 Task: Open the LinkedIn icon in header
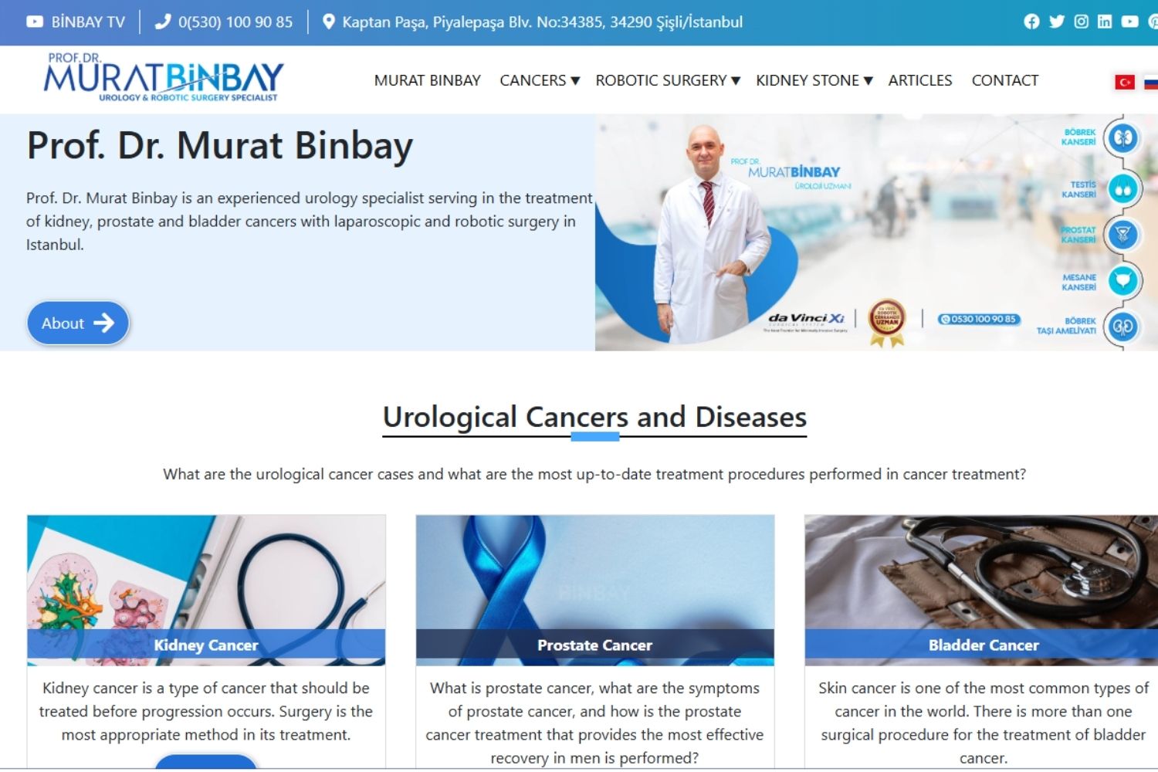pyautogui.click(x=1105, y=22)
